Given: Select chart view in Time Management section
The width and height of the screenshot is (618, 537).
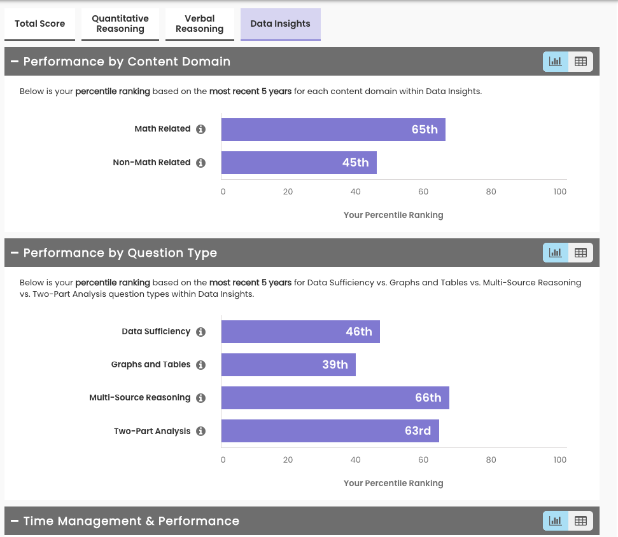Looking at the screenshot, I should [556, 521].
